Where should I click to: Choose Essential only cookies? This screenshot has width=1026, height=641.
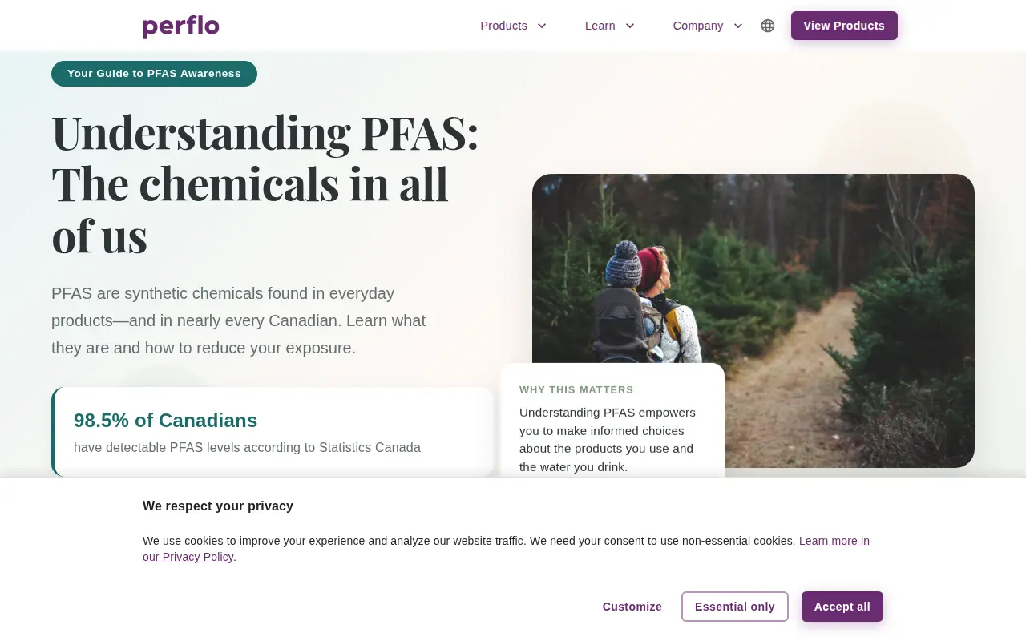[735, 607]
